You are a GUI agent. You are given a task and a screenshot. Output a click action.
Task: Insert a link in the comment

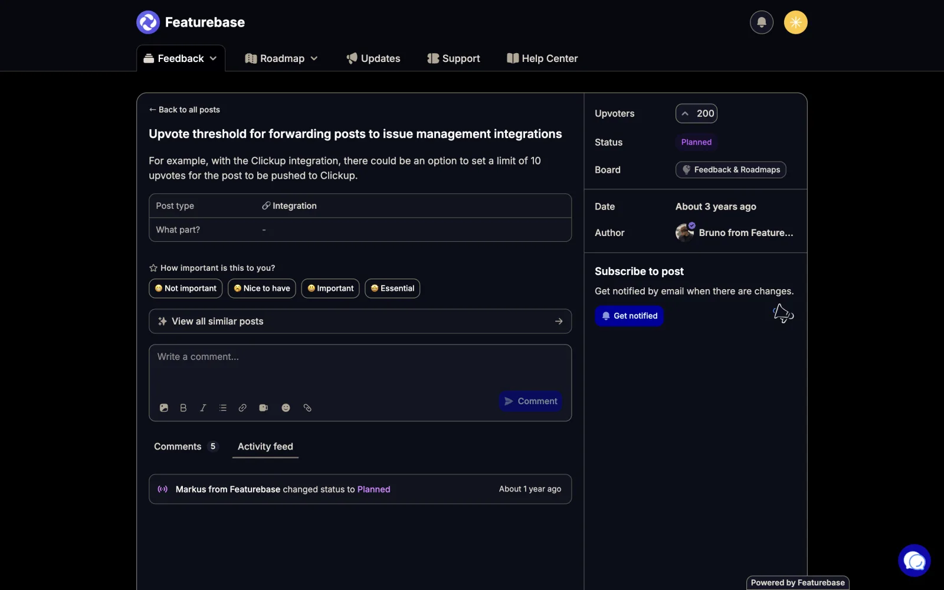pyautogui.click(x=242, y=408)
